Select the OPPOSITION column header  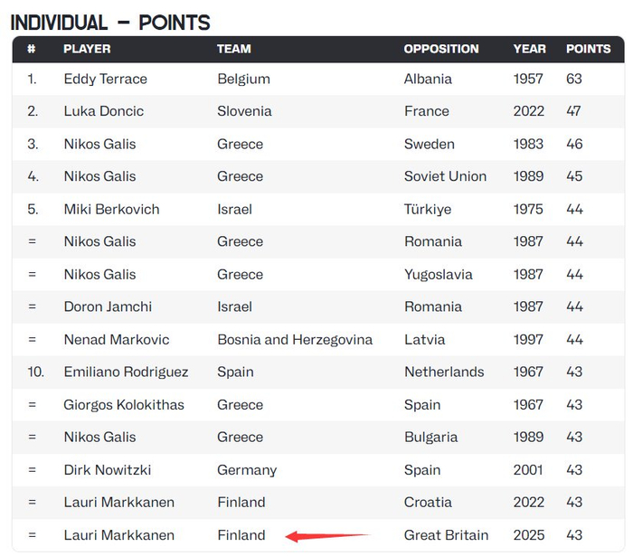pyautogui.click(x=441, y=49)
